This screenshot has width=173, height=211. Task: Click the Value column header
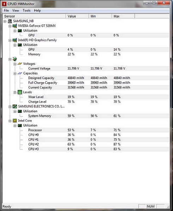pyautogui.click(x=77, y=16)
